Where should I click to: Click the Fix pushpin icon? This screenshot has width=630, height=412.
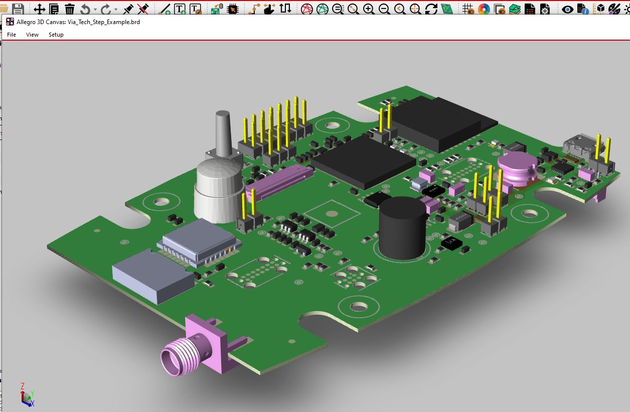pyautogui.click(x=128, y=9)
